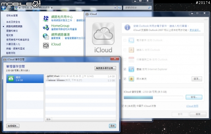Click the Control Panel search field
Image resolution: width=211 pixels, height=134 pixels.
137,8
